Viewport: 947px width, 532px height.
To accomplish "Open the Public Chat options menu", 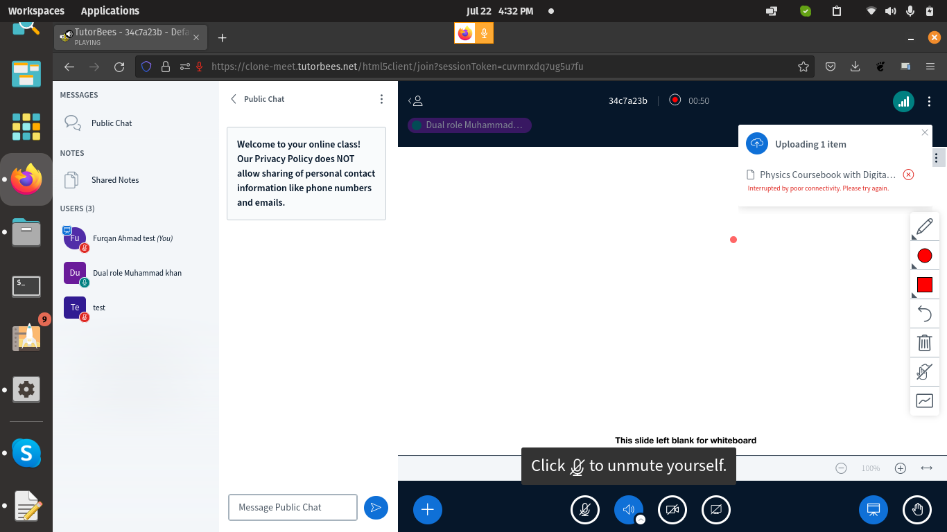I will point(381,99).
